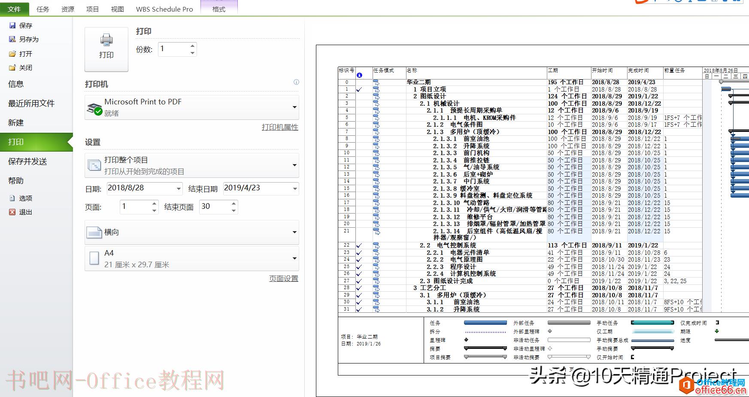Click the Open folder icon
This screenshot has width=749, height=397.
(12, 54)
